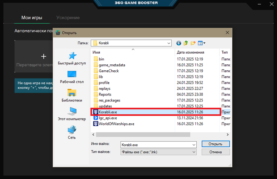Click date 04.01.2025 23:38 of Reports
Screen dimensions: 277x179
tap(190, 95)
